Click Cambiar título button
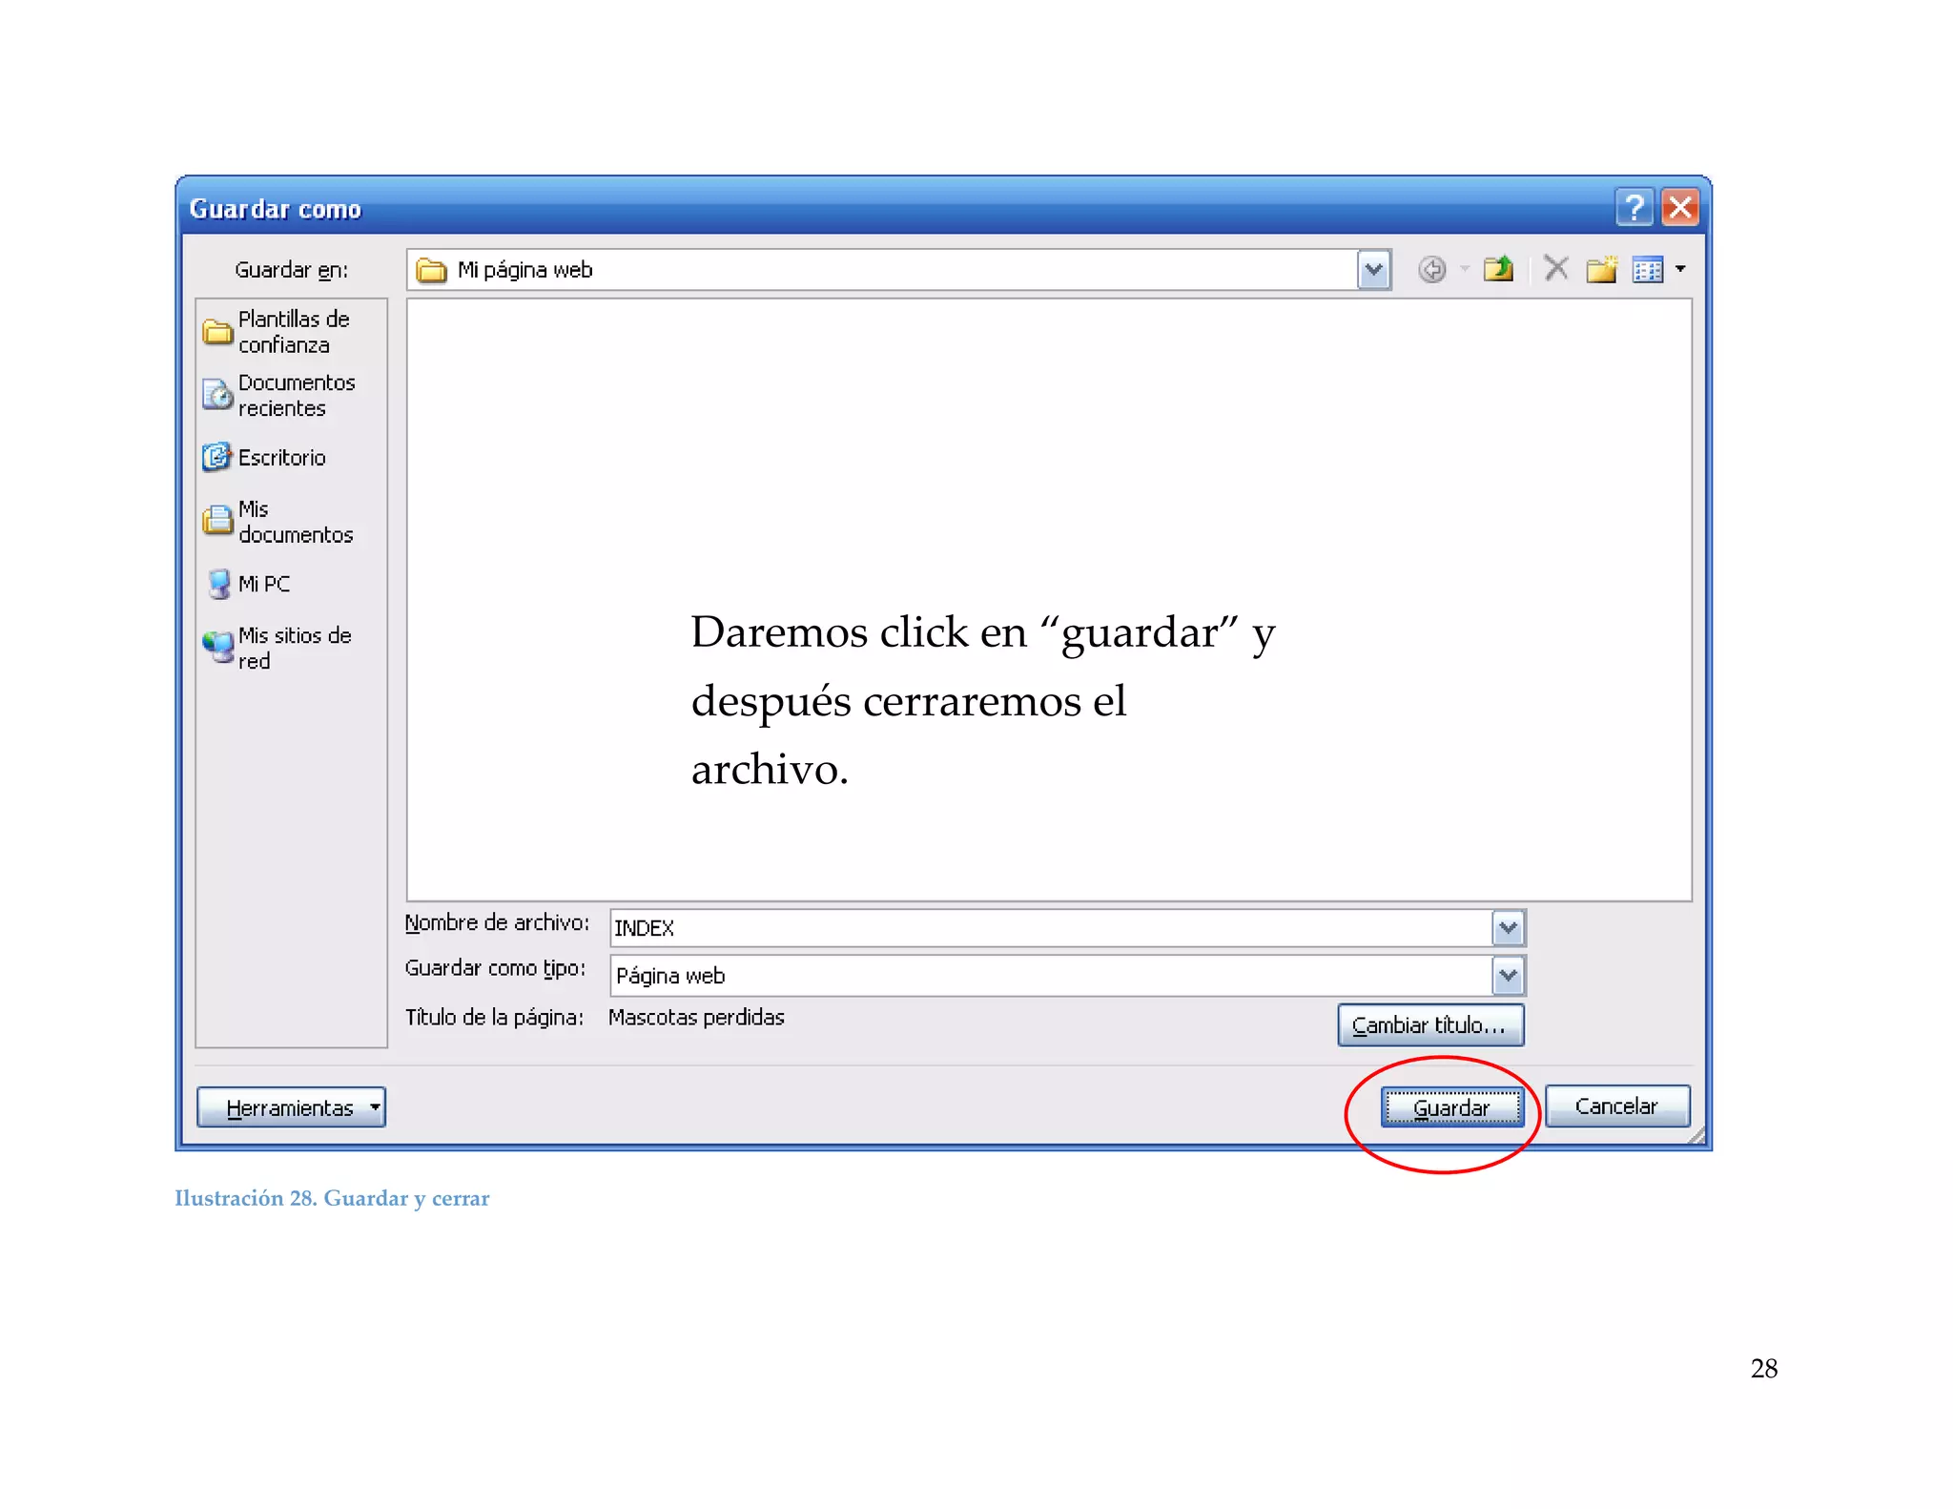Screen dimensions: 1953x1509 tap(1429, 1025)
